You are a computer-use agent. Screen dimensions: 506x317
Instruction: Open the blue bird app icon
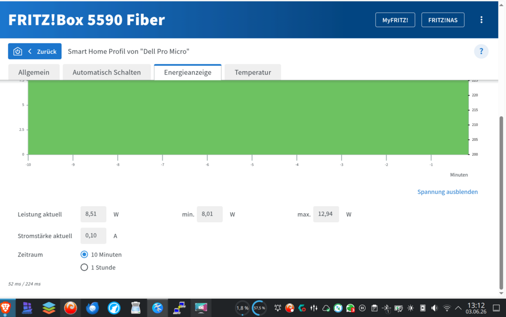pos(157,308)
